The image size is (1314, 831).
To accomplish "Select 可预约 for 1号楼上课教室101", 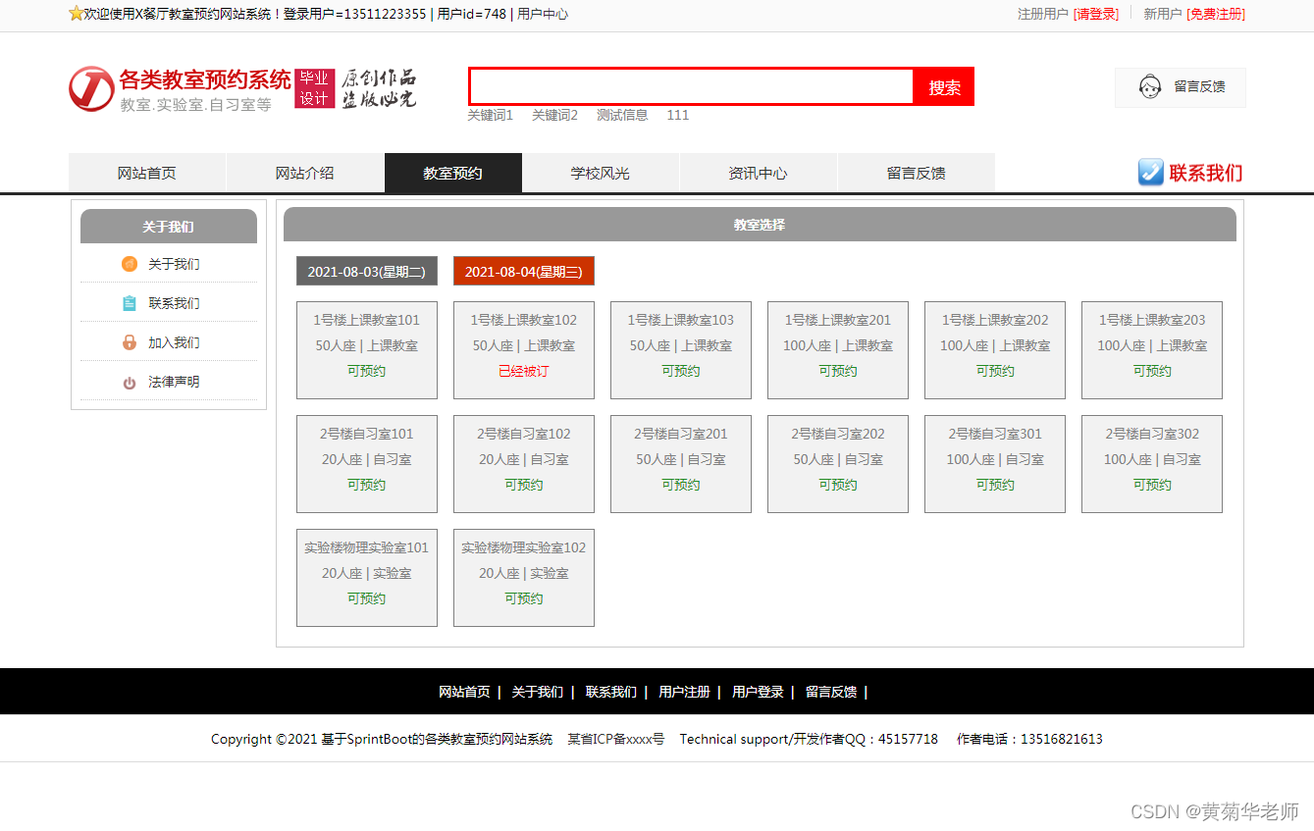I will [x=366, y=371].
